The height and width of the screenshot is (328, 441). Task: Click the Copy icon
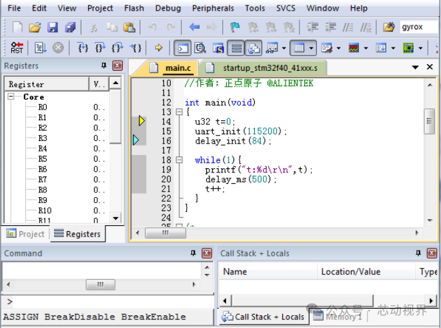pos(111,27)
